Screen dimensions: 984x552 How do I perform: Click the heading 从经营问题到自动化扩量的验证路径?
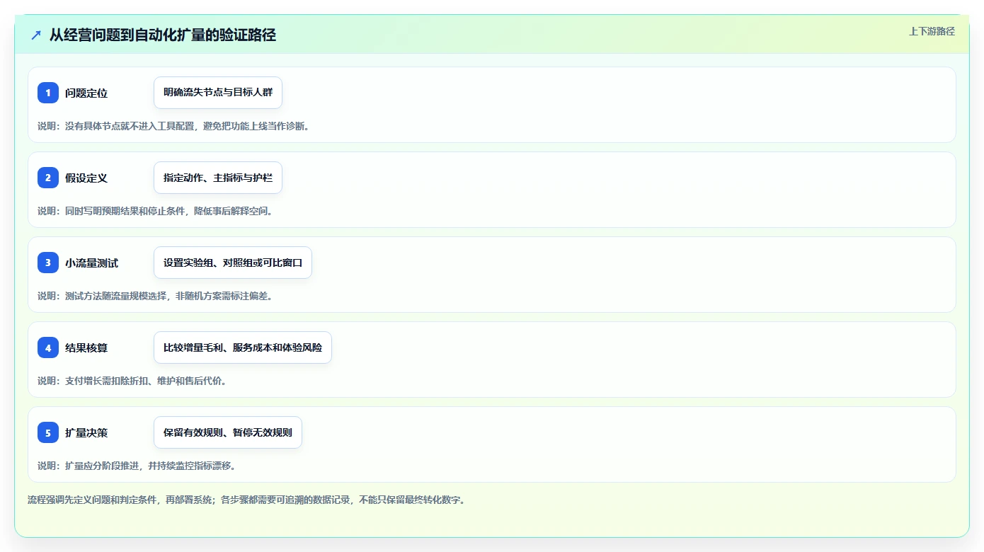click(x=162, y=35)
